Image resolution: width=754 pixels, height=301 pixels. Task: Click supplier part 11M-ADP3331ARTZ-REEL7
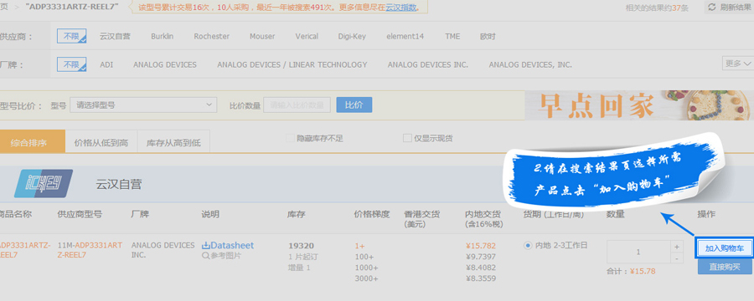(90, 250)
